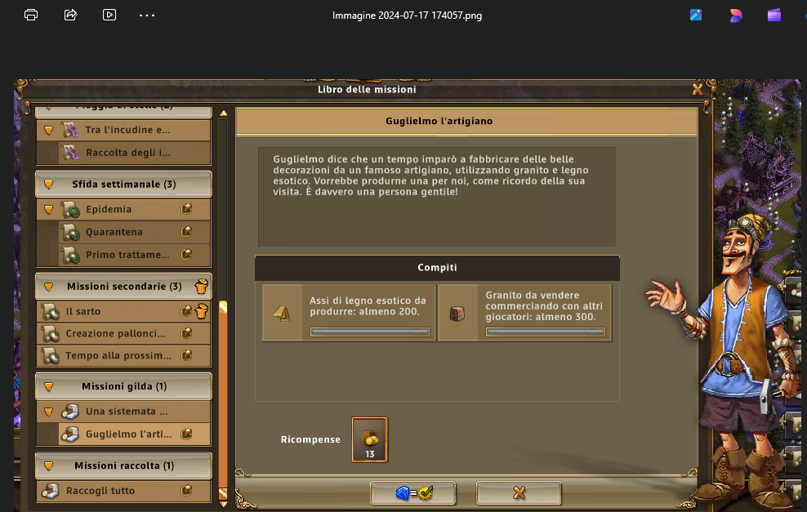Click the granite block task icon
Viewport: 807px width, 512px height.
point(457,313)
